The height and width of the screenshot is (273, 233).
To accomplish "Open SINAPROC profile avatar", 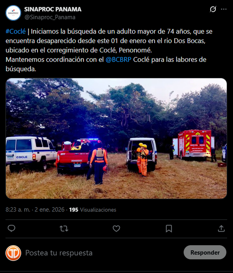I will click(x=13, y=13).
